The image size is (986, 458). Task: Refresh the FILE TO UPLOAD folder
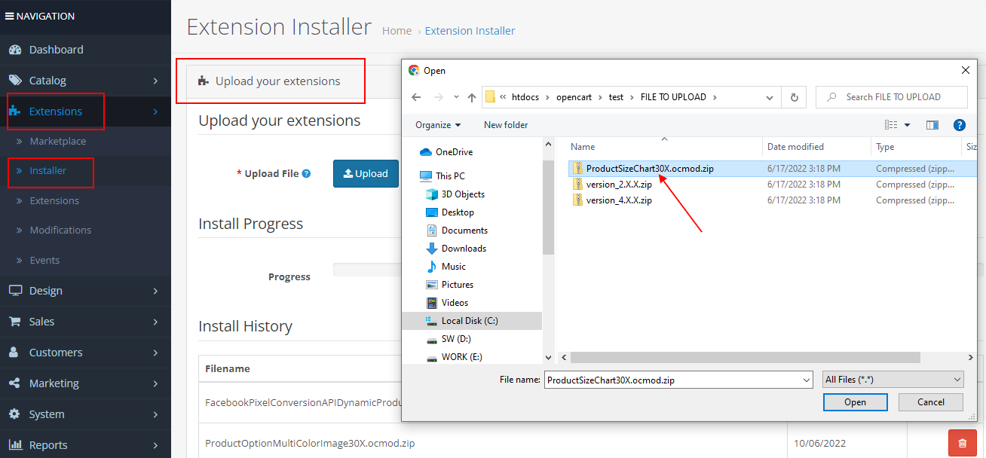coord(794,97)
